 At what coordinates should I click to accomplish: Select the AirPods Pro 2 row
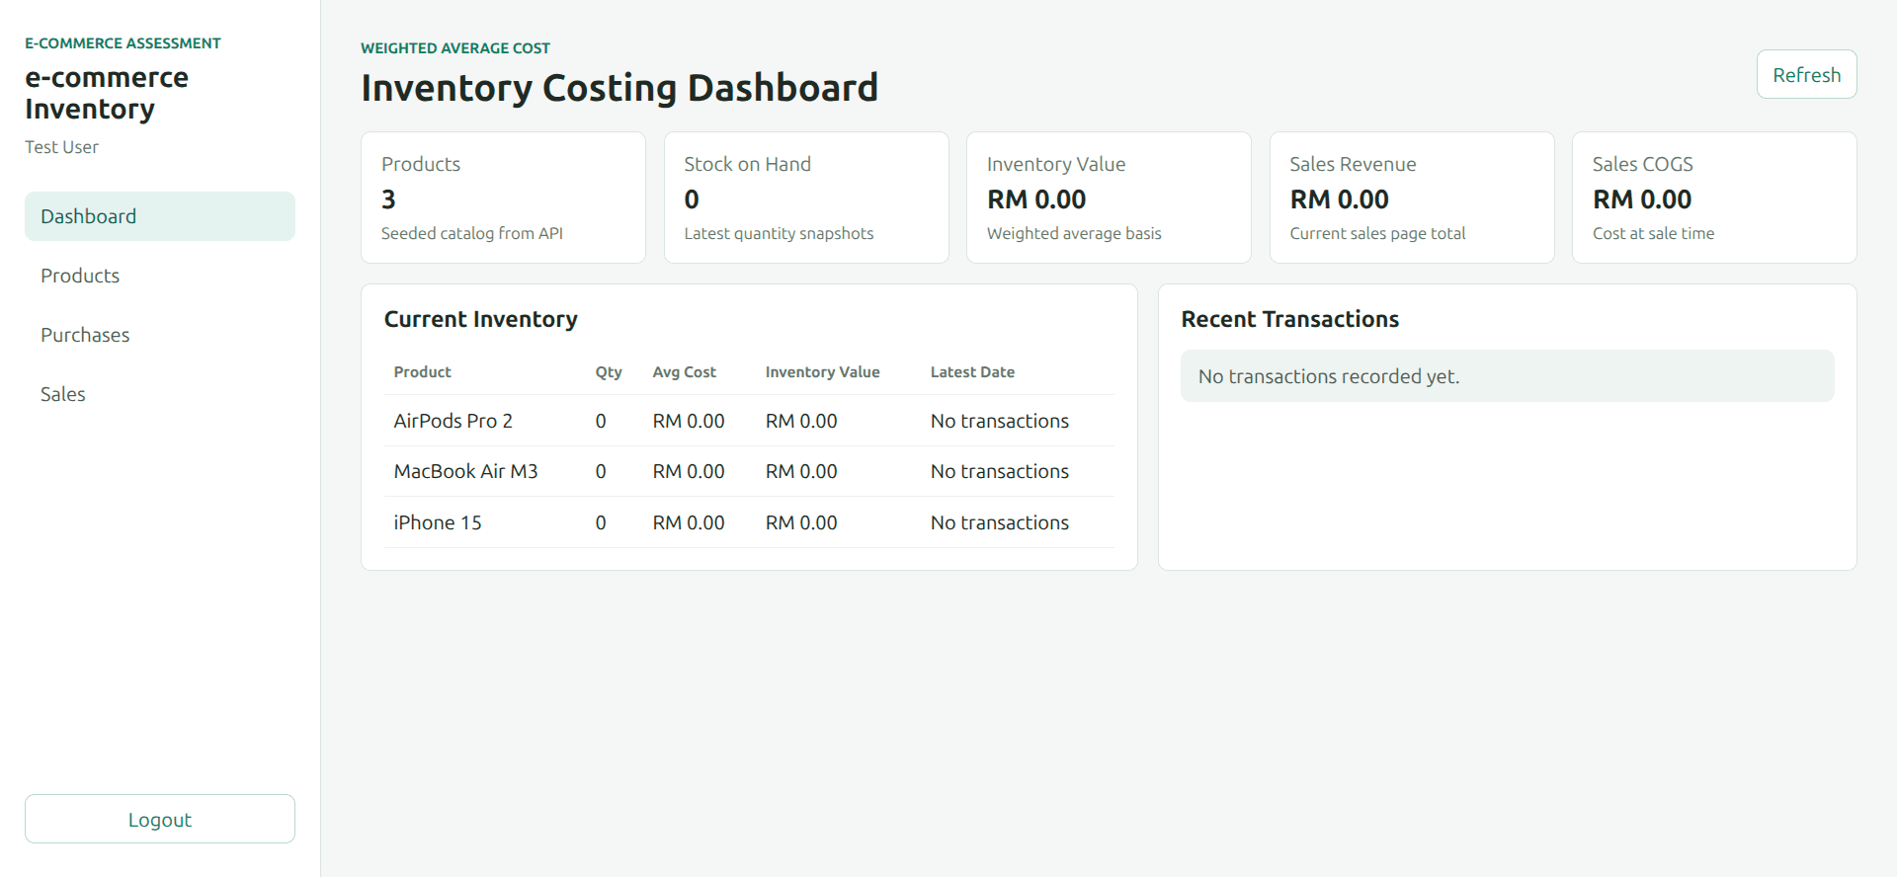click(x=749, y=421)
